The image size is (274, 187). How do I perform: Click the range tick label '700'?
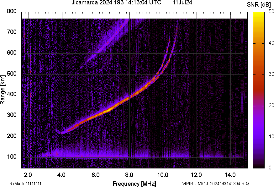click(x=12, y=32)
